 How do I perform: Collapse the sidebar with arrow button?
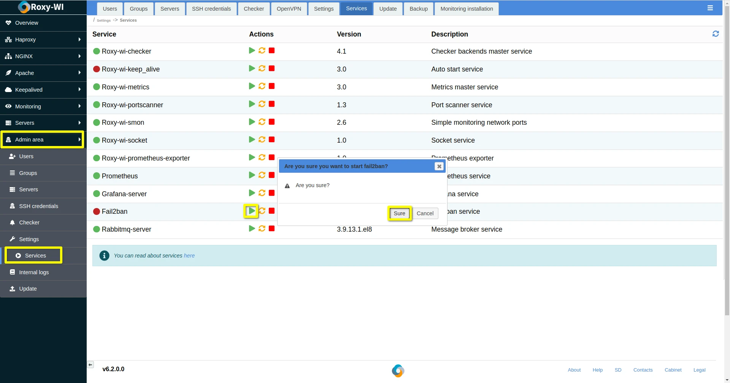pos(90,365)
